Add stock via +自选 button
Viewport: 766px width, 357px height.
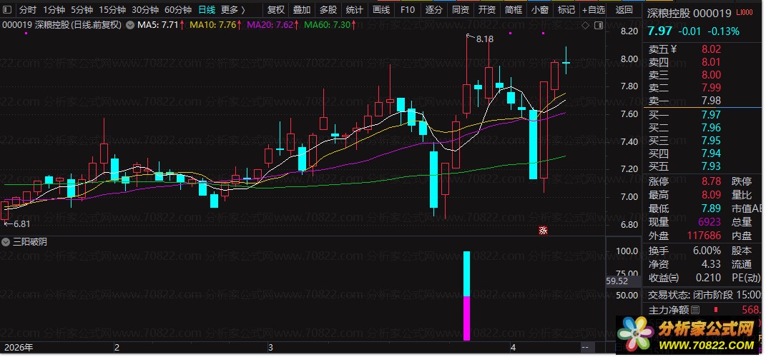point(594,10)
